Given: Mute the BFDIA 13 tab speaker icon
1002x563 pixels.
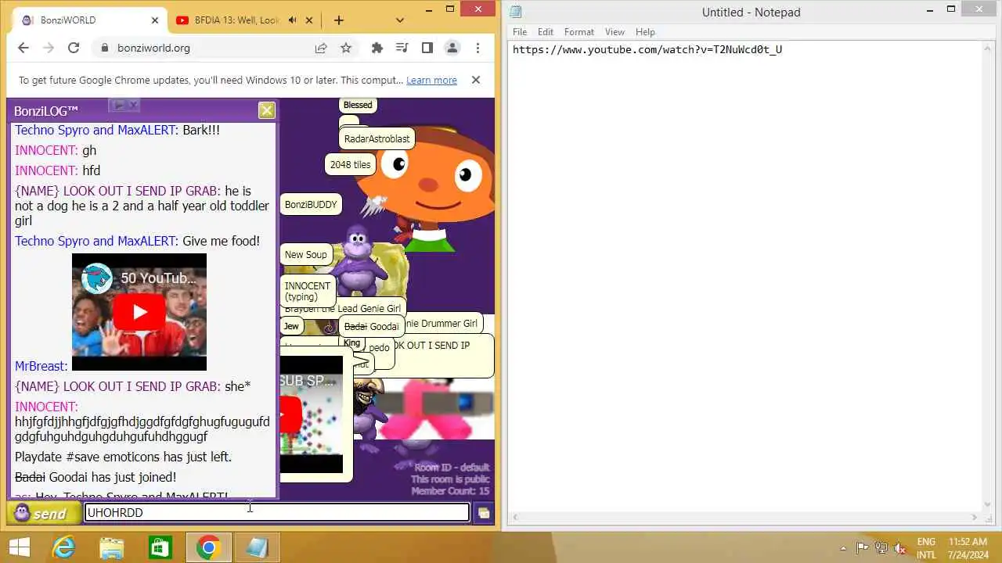Looking at the screenshot, I should [292, 20].
